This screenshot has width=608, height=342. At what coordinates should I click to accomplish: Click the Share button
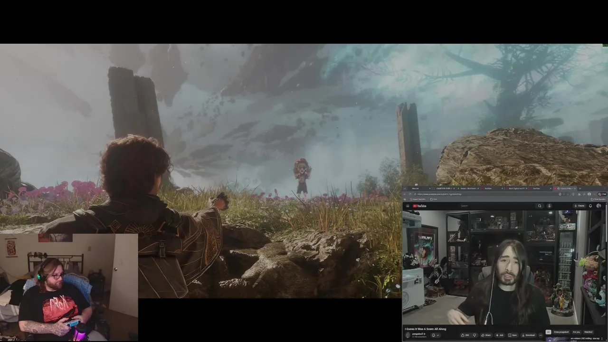[486, 335]
